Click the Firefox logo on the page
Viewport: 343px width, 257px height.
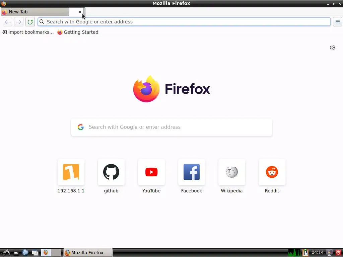coord(146,89)
